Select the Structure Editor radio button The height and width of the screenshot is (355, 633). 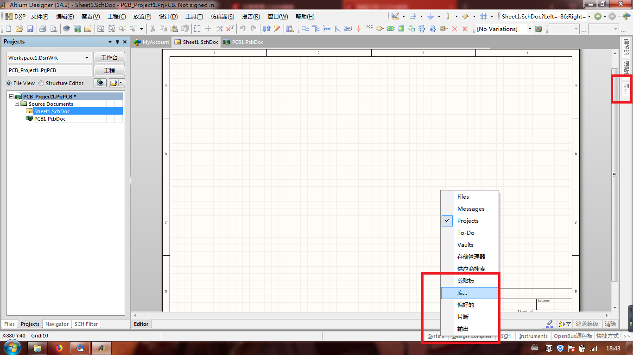coord(41,83)
